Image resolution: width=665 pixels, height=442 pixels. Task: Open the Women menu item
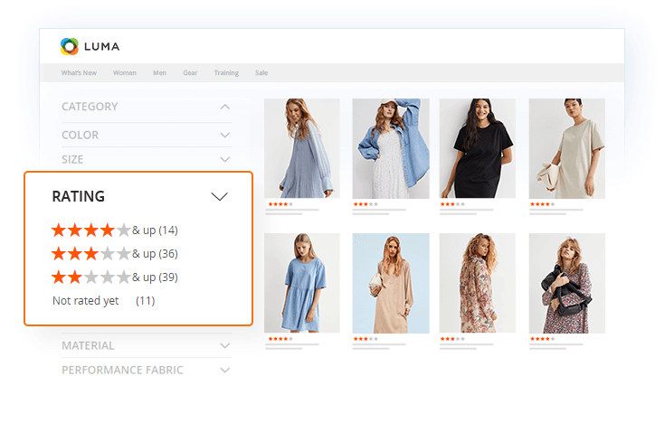[124, 73]
